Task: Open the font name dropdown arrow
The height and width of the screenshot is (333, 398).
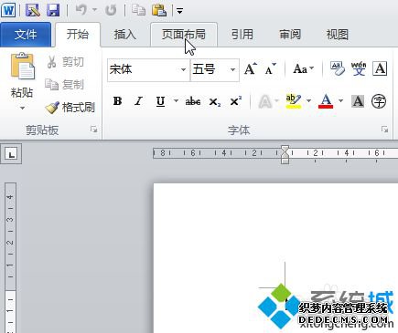Action: [x=183, y=70]
